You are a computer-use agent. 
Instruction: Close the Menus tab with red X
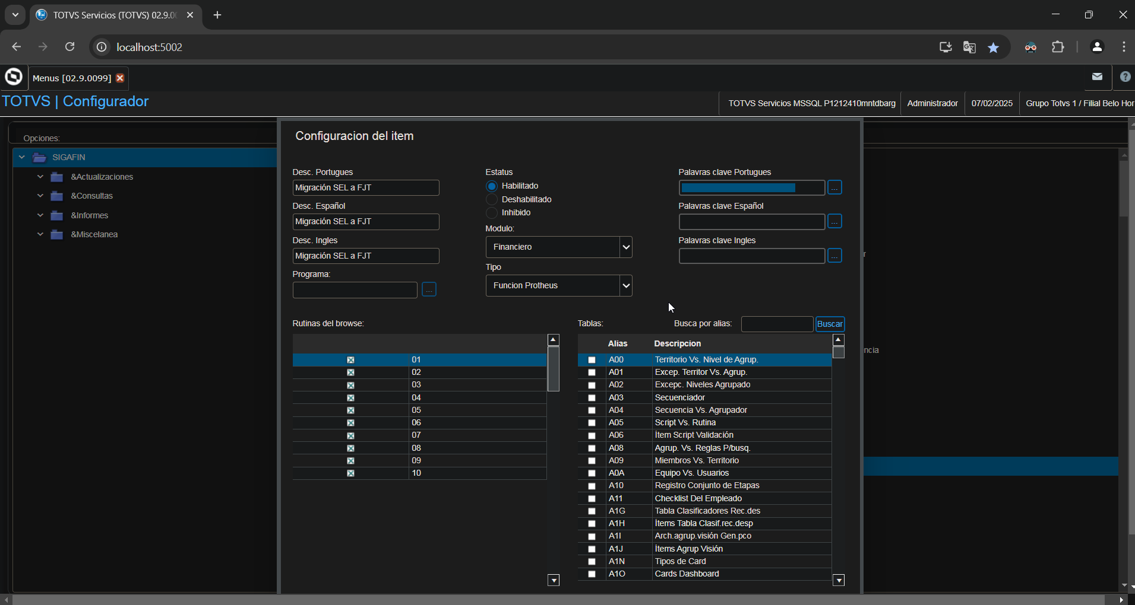120,78
